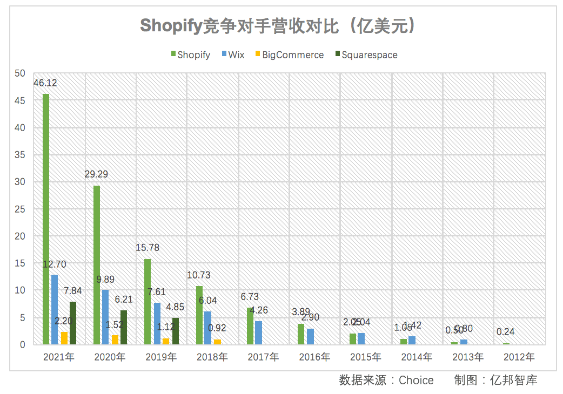Click the 6.73 Shopify bar for 2017年
563x394 pixels.
250,326
